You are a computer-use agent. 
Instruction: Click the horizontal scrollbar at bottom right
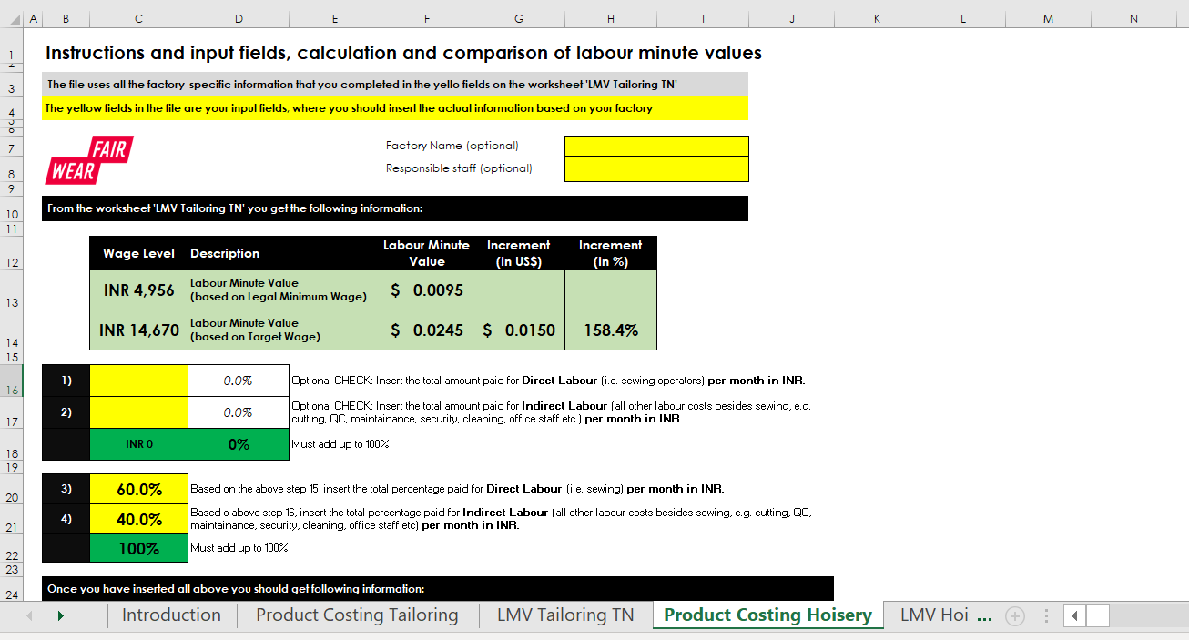pos(1098,615)
